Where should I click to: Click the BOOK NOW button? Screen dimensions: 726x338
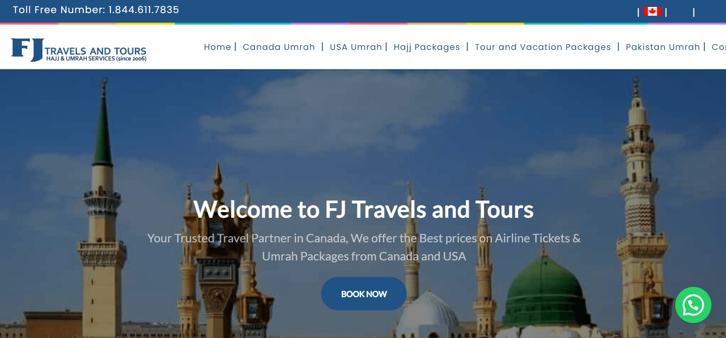(364, 294)
